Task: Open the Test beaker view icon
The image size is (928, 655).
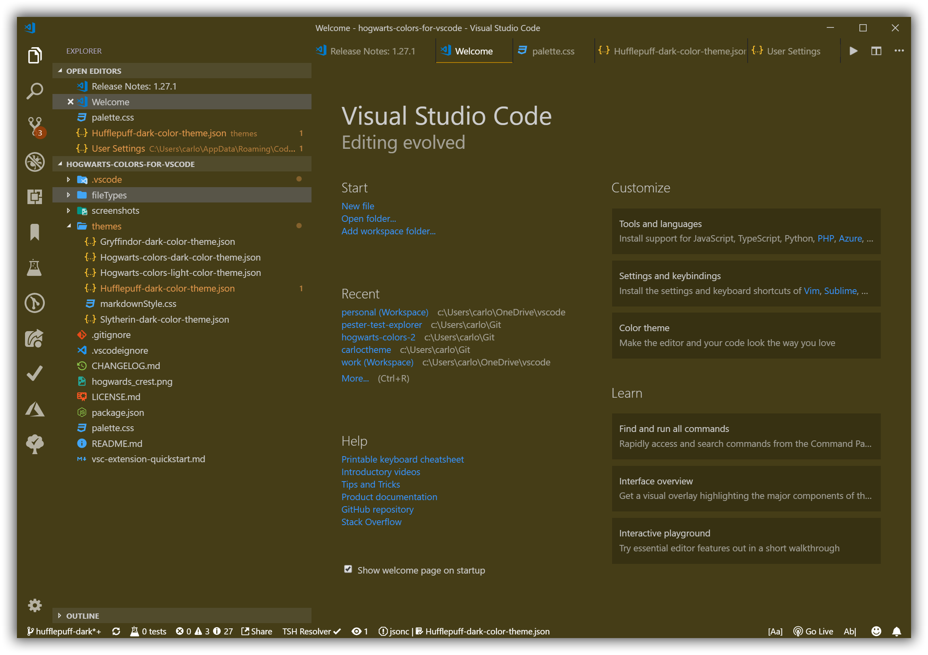Action: [35, 267]
